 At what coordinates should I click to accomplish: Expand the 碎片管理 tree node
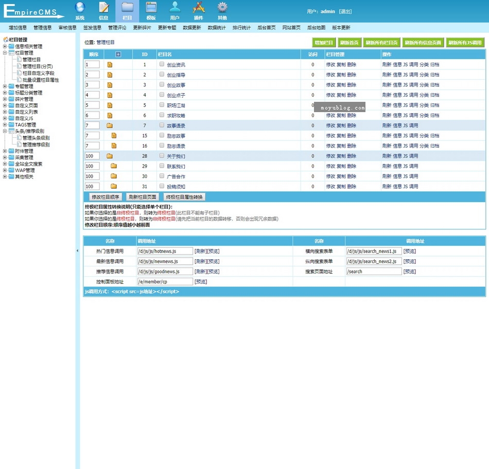click(x=5, y=99)
